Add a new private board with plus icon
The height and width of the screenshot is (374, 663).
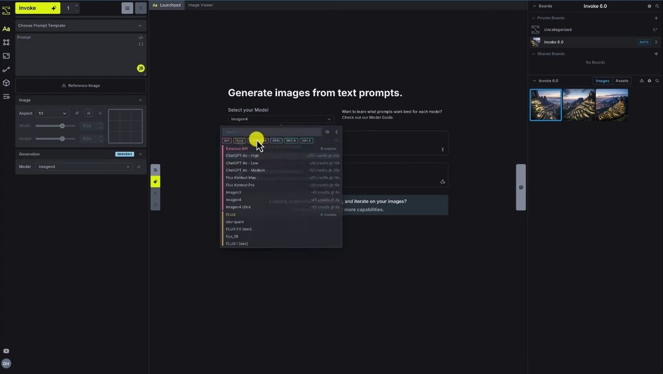656,18
